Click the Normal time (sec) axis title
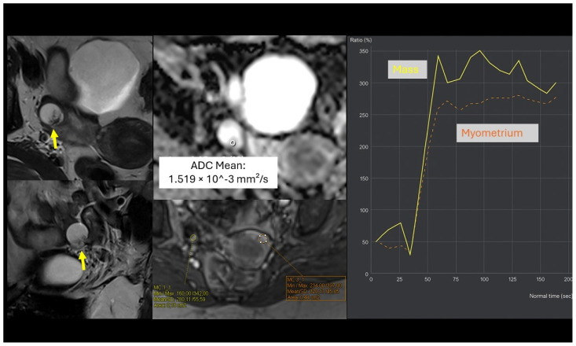This screenshot has height=346, width=576. pos(550,296)
